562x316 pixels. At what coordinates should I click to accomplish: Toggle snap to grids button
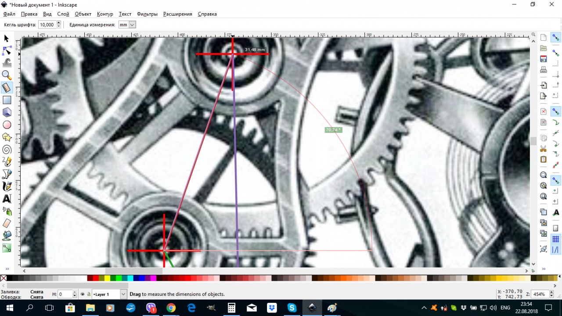point(556,239)
